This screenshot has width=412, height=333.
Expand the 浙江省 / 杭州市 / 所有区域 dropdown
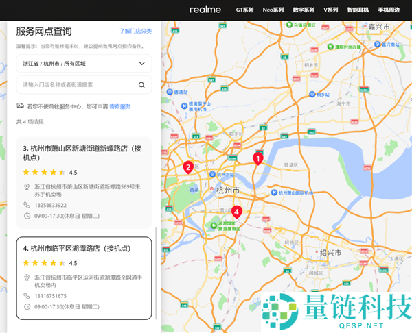coord(84,64)
